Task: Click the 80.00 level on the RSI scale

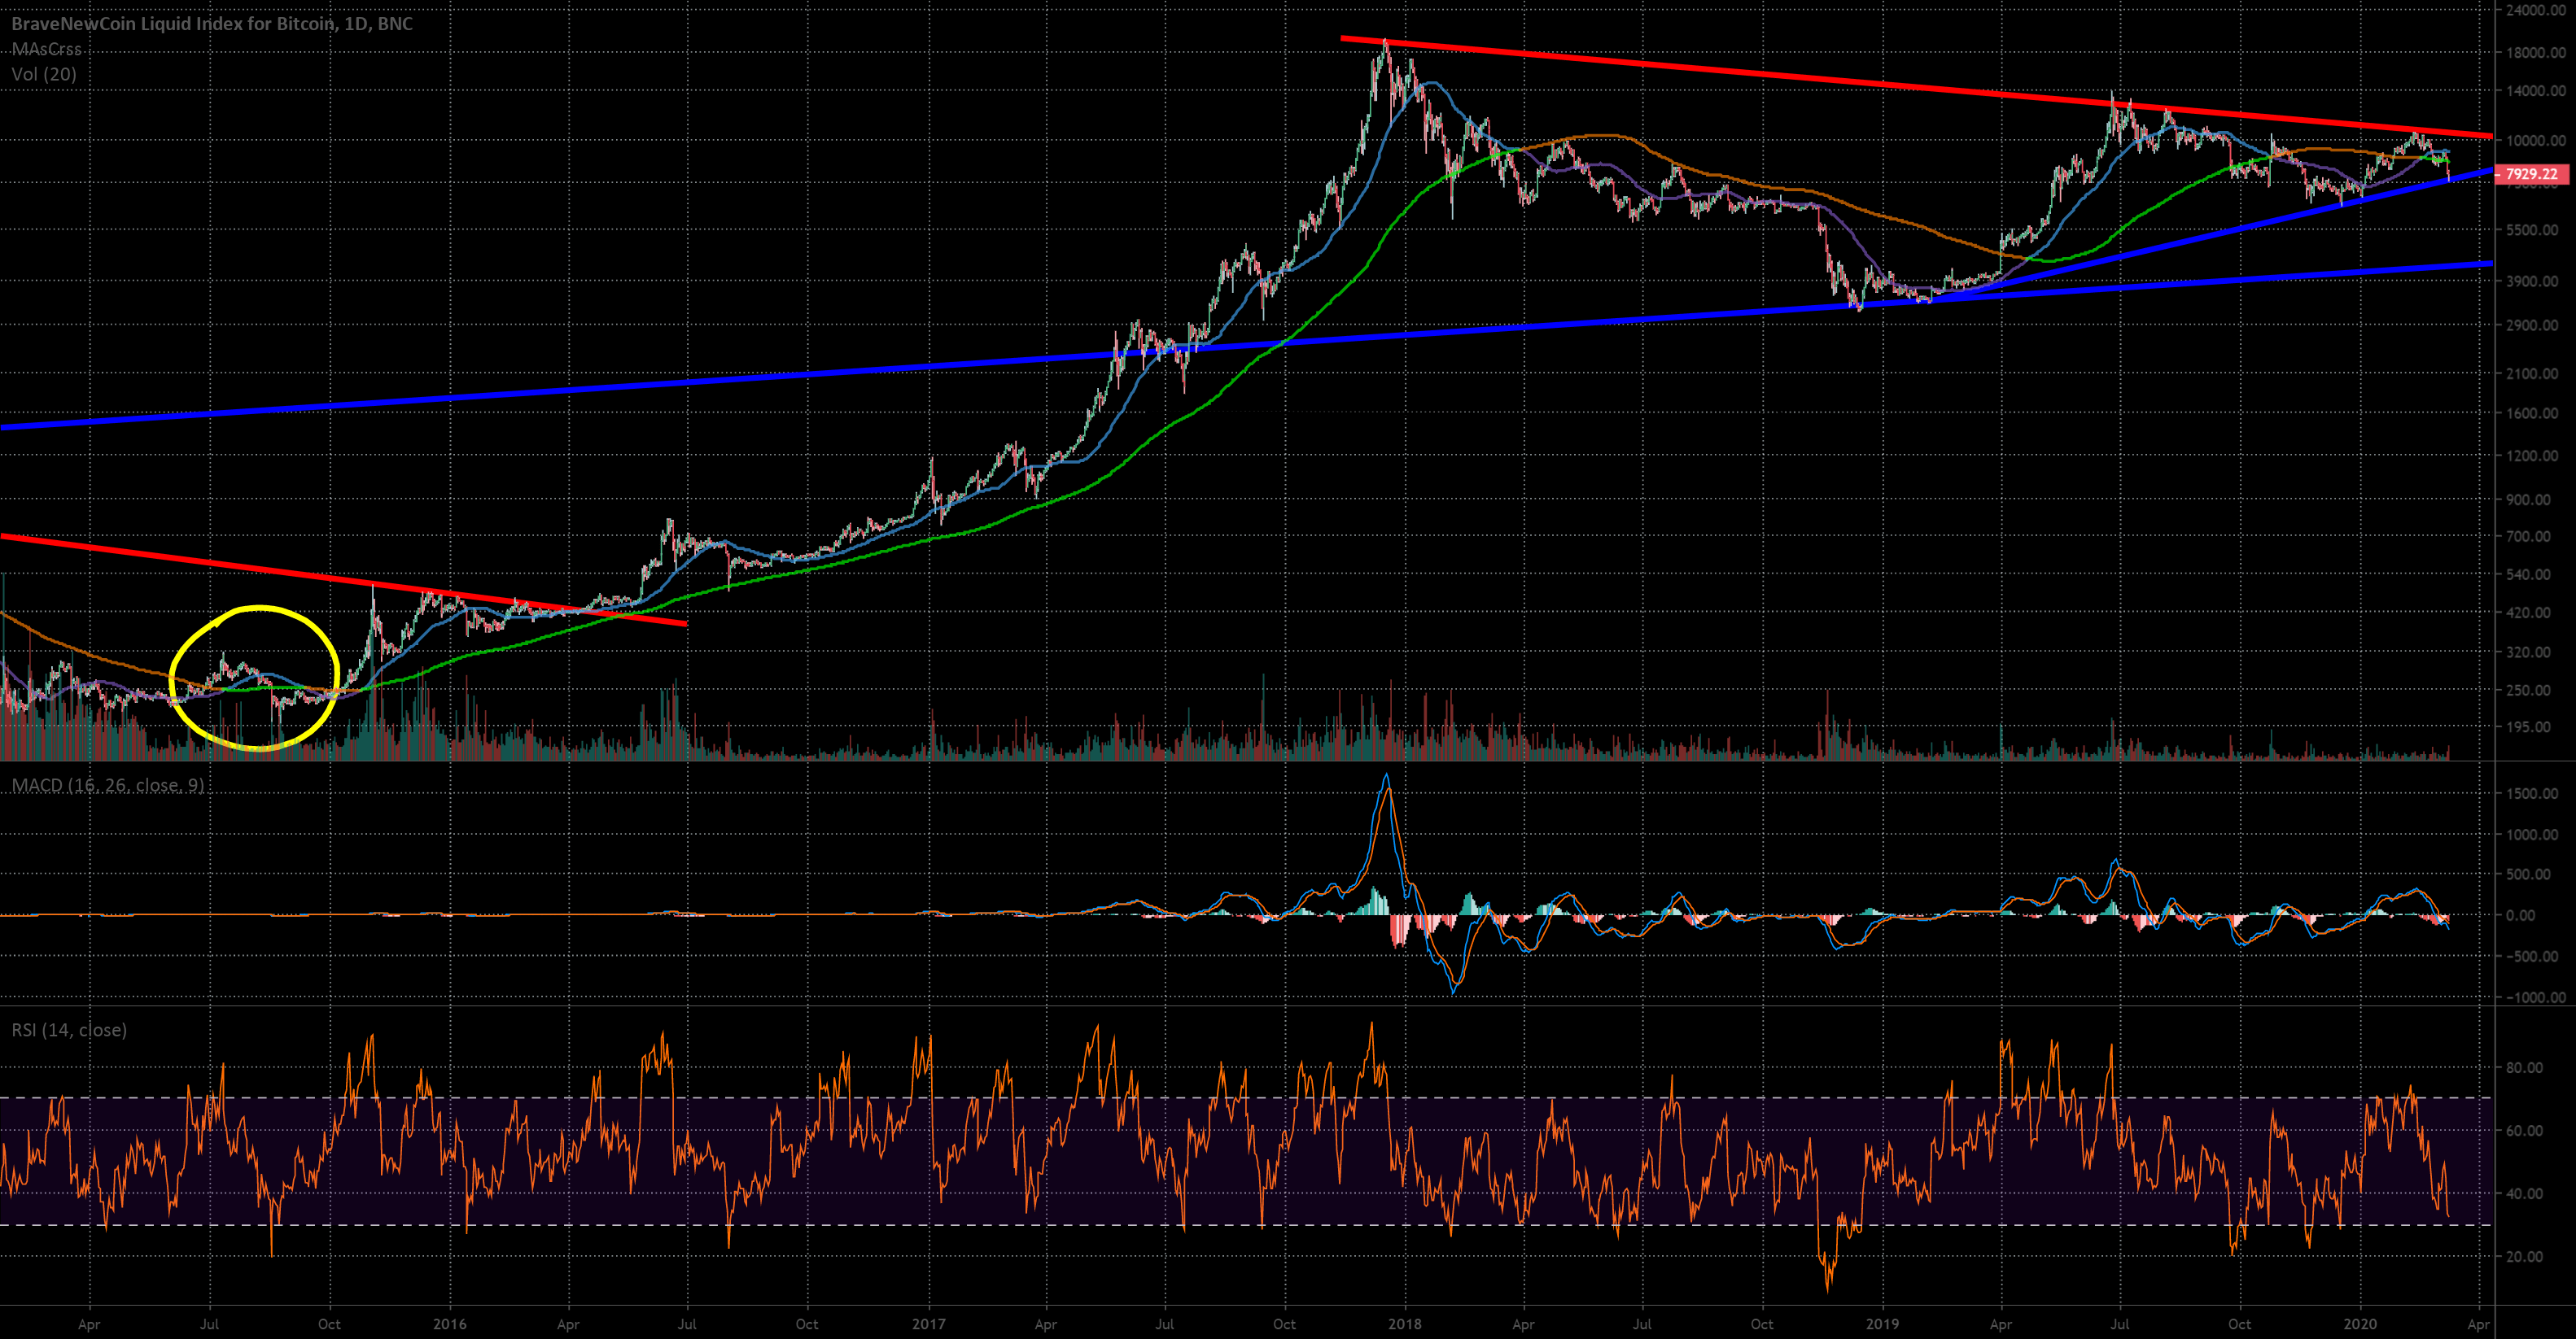Action: [x=2526, y=1067]
